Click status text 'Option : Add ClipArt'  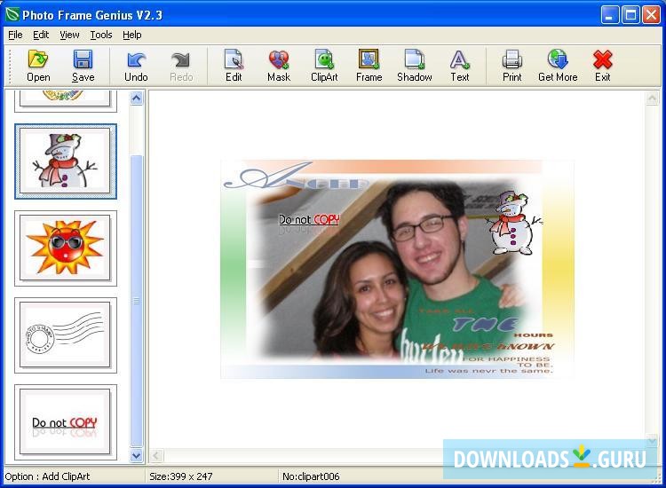click(48, 476)
